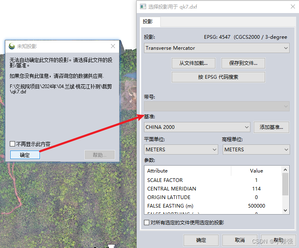Image resolution: width=299 pixels, height=248 pixels.
Task: Select the SCALE FACTOR parameter row
Action: (x=213, y=180)
